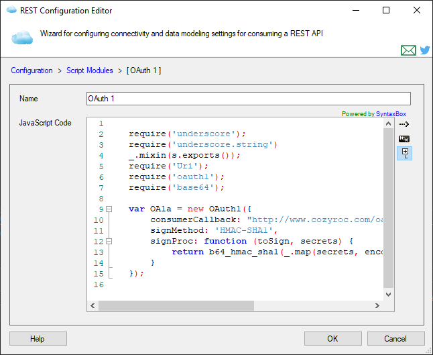This screenshot has width=433, height=355.
Task: Minimize the REST Configuration Editor window
Action: pos(356,10)
